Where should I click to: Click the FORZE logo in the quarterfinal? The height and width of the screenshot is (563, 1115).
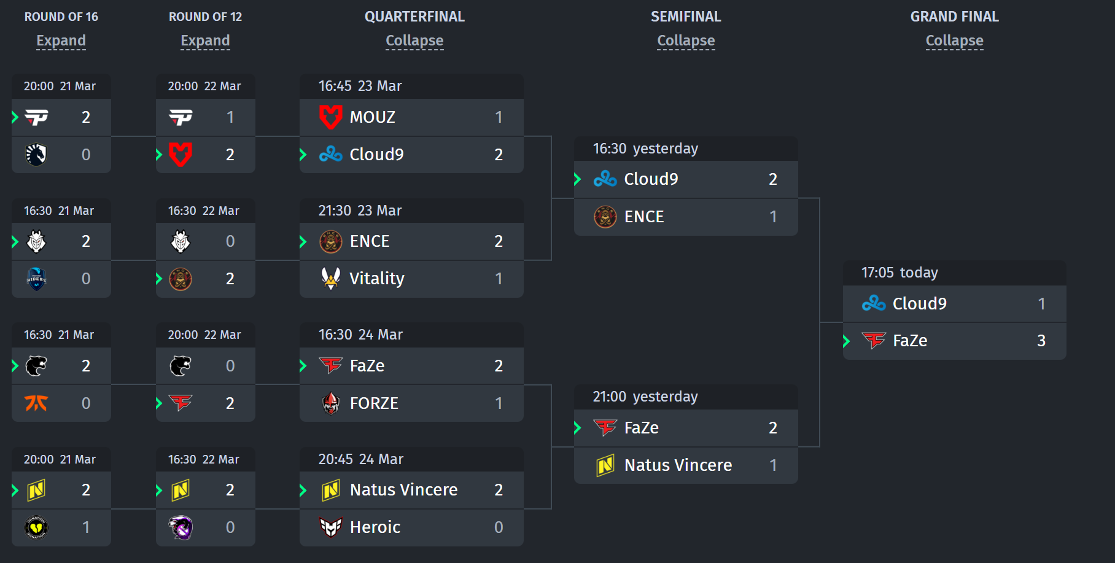tap(330, 403)
